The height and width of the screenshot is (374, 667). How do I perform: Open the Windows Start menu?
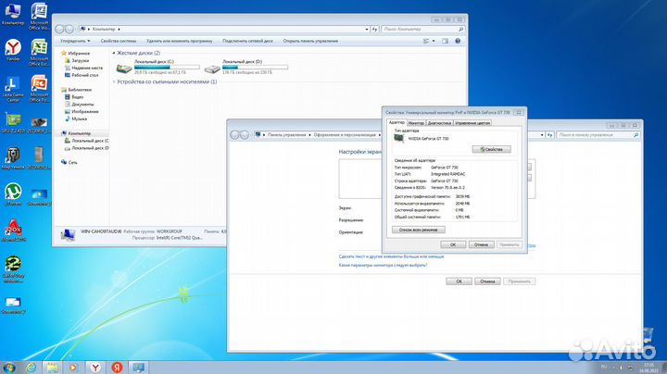(9, 368)
